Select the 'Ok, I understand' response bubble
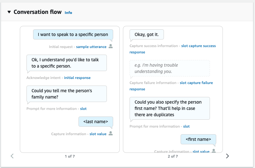The height and width of the screenshot is (168, 255). point(67,63)
